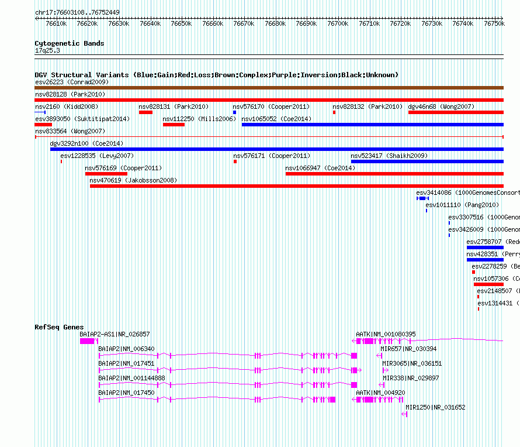Viewport: 520px width, 447px height.
Task: Select the esv1314431 variant label
Action: [498, 303]
